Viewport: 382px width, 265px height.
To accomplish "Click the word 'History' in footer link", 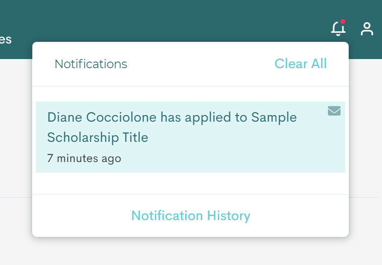I will click(x=228, y=216).
